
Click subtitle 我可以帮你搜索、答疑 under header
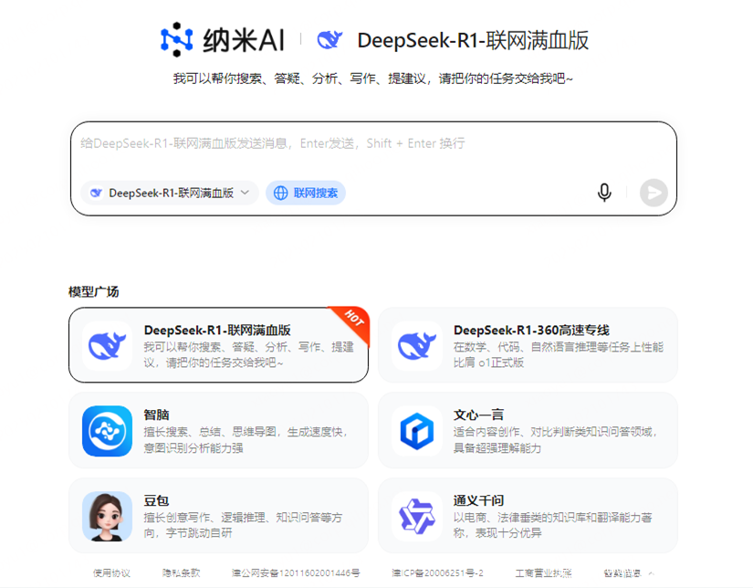click(x=373, y=79)
